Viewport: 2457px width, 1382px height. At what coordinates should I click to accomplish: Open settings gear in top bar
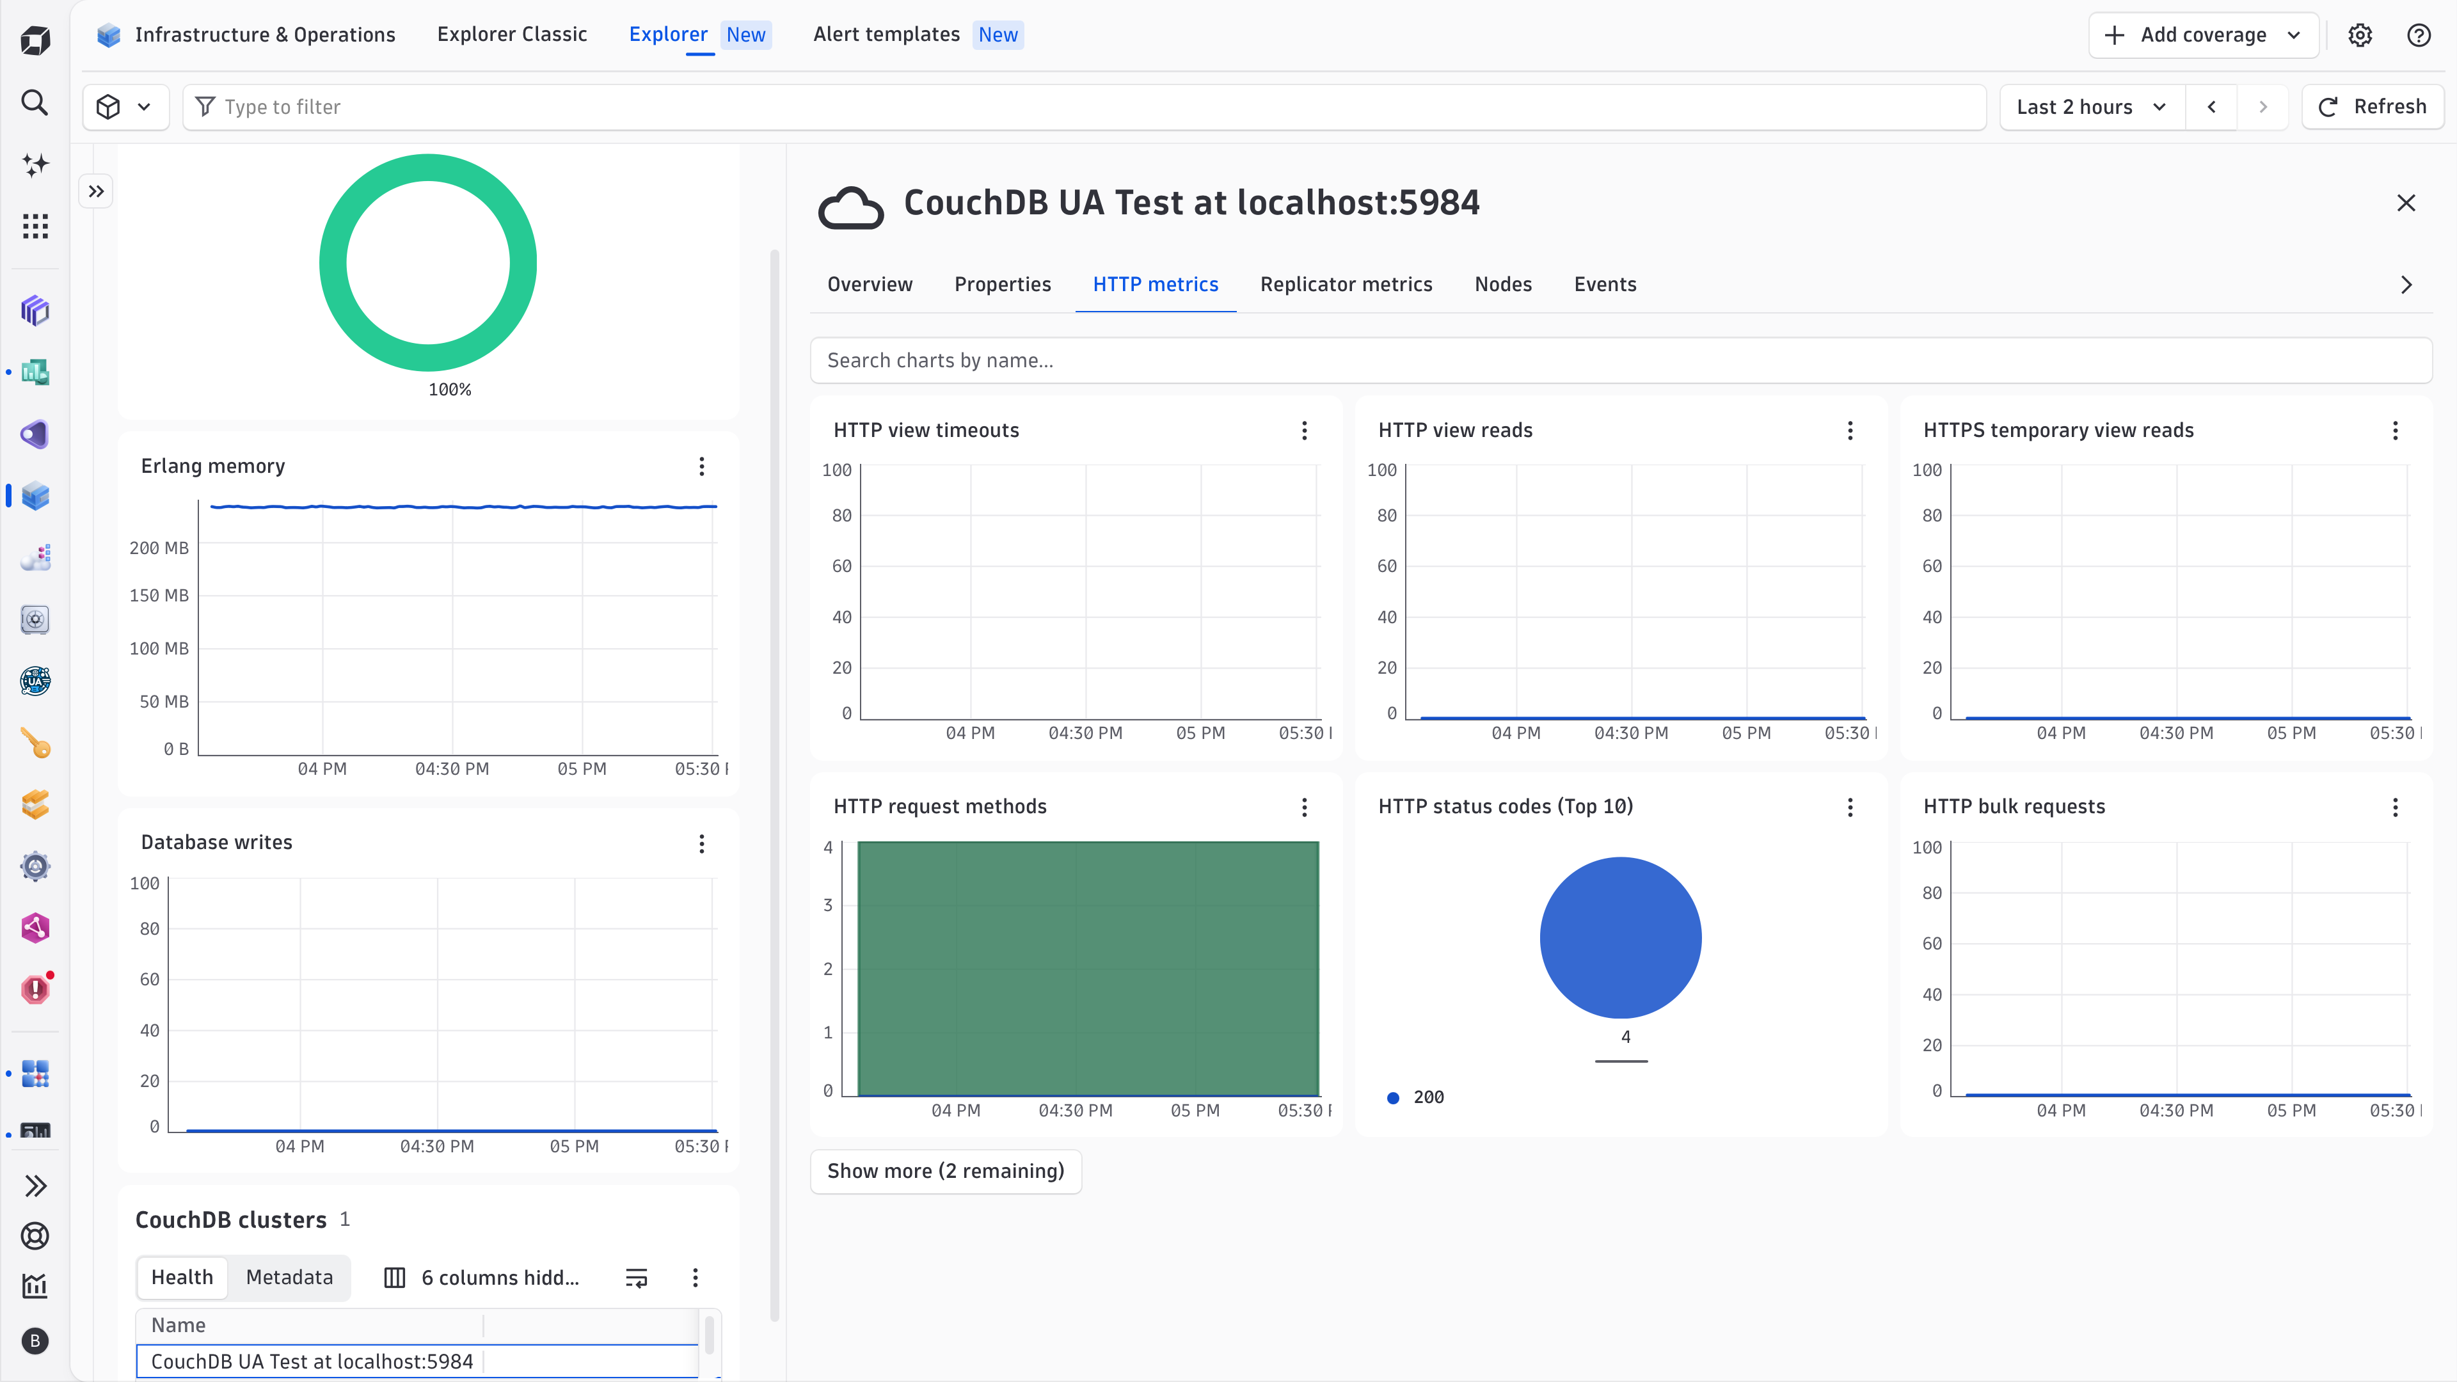(x=2360, y=35)
